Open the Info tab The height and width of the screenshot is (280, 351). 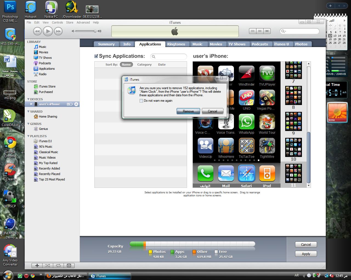pos(127,44)
